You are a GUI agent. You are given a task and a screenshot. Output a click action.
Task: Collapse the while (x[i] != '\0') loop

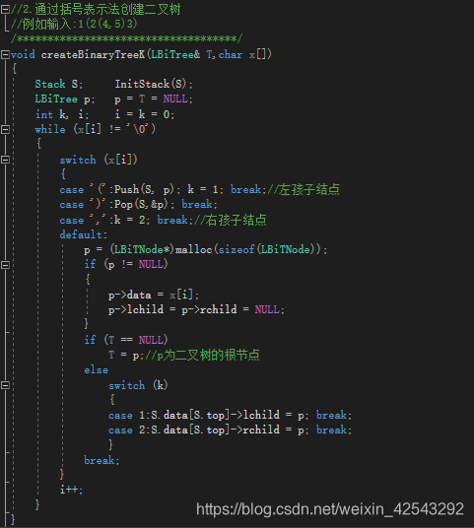tap(5, 129)
